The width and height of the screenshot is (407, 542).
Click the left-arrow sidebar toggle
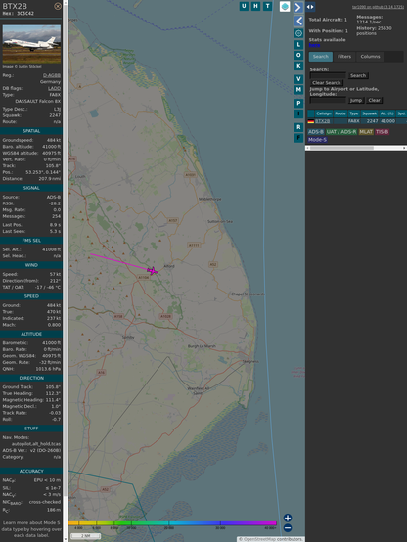298,22
